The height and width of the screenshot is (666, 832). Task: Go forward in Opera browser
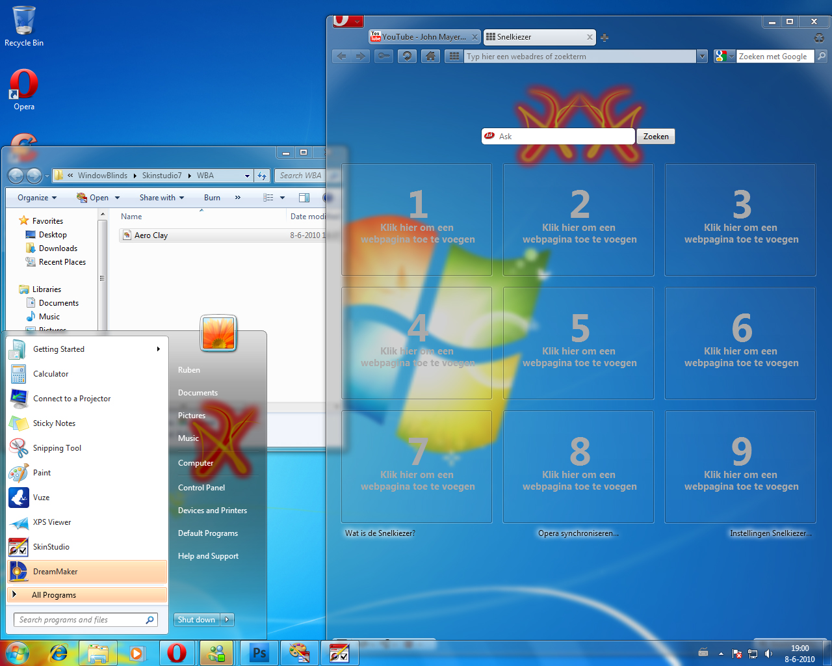pos(360,57)
